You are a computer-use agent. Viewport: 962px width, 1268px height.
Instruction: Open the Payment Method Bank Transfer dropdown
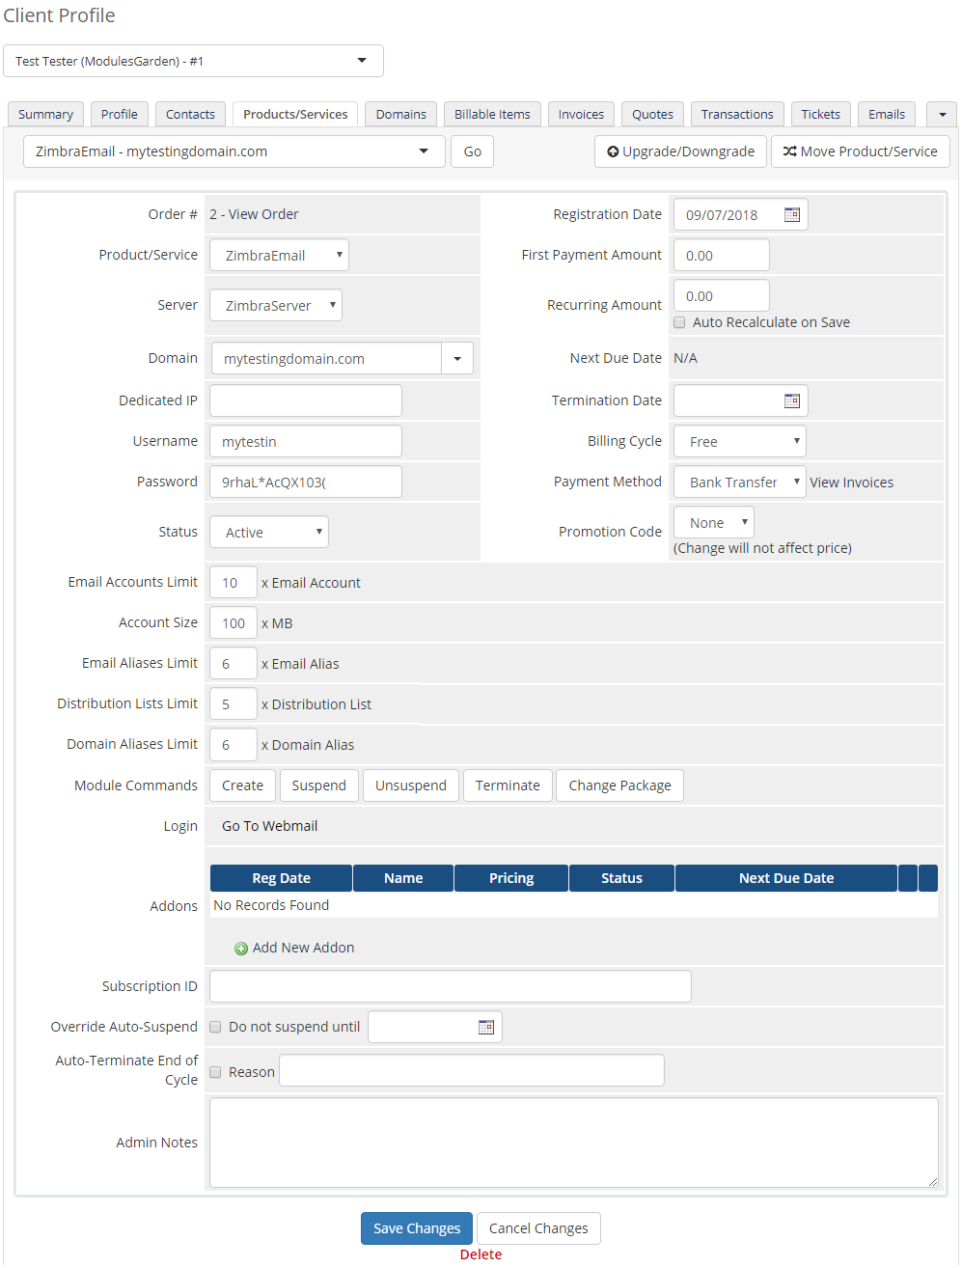pos(740,482)
